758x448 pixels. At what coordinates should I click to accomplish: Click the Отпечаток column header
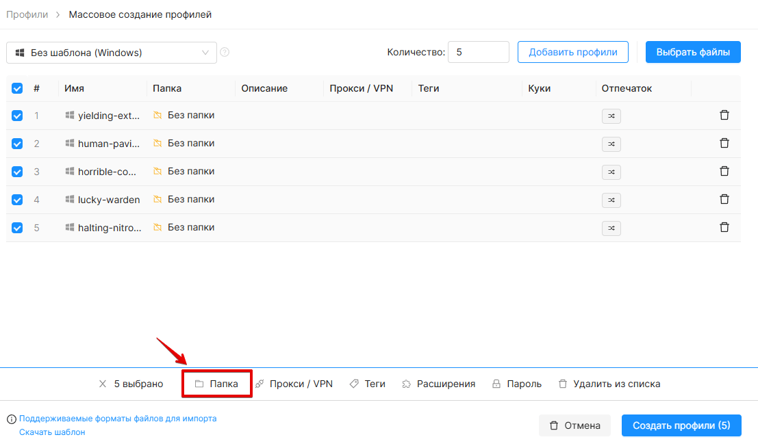coord(627,88)
